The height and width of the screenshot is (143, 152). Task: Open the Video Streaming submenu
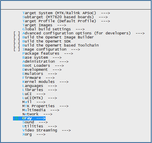(46, 130)
